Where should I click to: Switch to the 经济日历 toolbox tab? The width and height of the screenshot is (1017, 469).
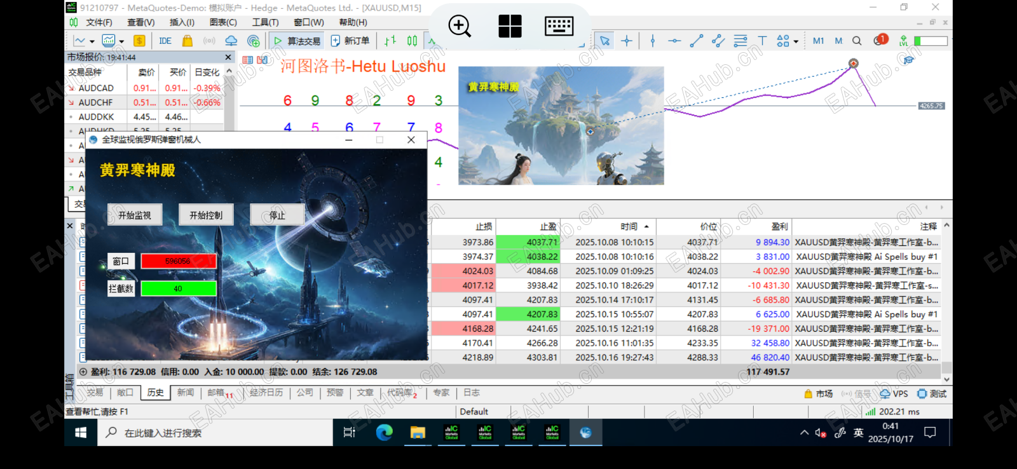266,393
